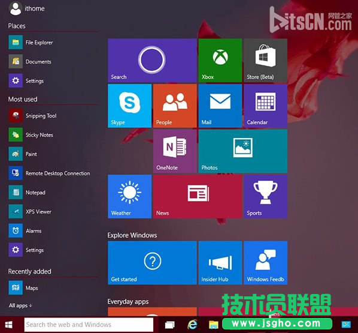
Task: Click the ithome user account
Action: coord(27,8)
